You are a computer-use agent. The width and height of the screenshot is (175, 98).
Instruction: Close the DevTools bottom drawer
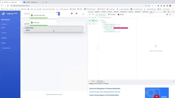[x=173, y=81]
